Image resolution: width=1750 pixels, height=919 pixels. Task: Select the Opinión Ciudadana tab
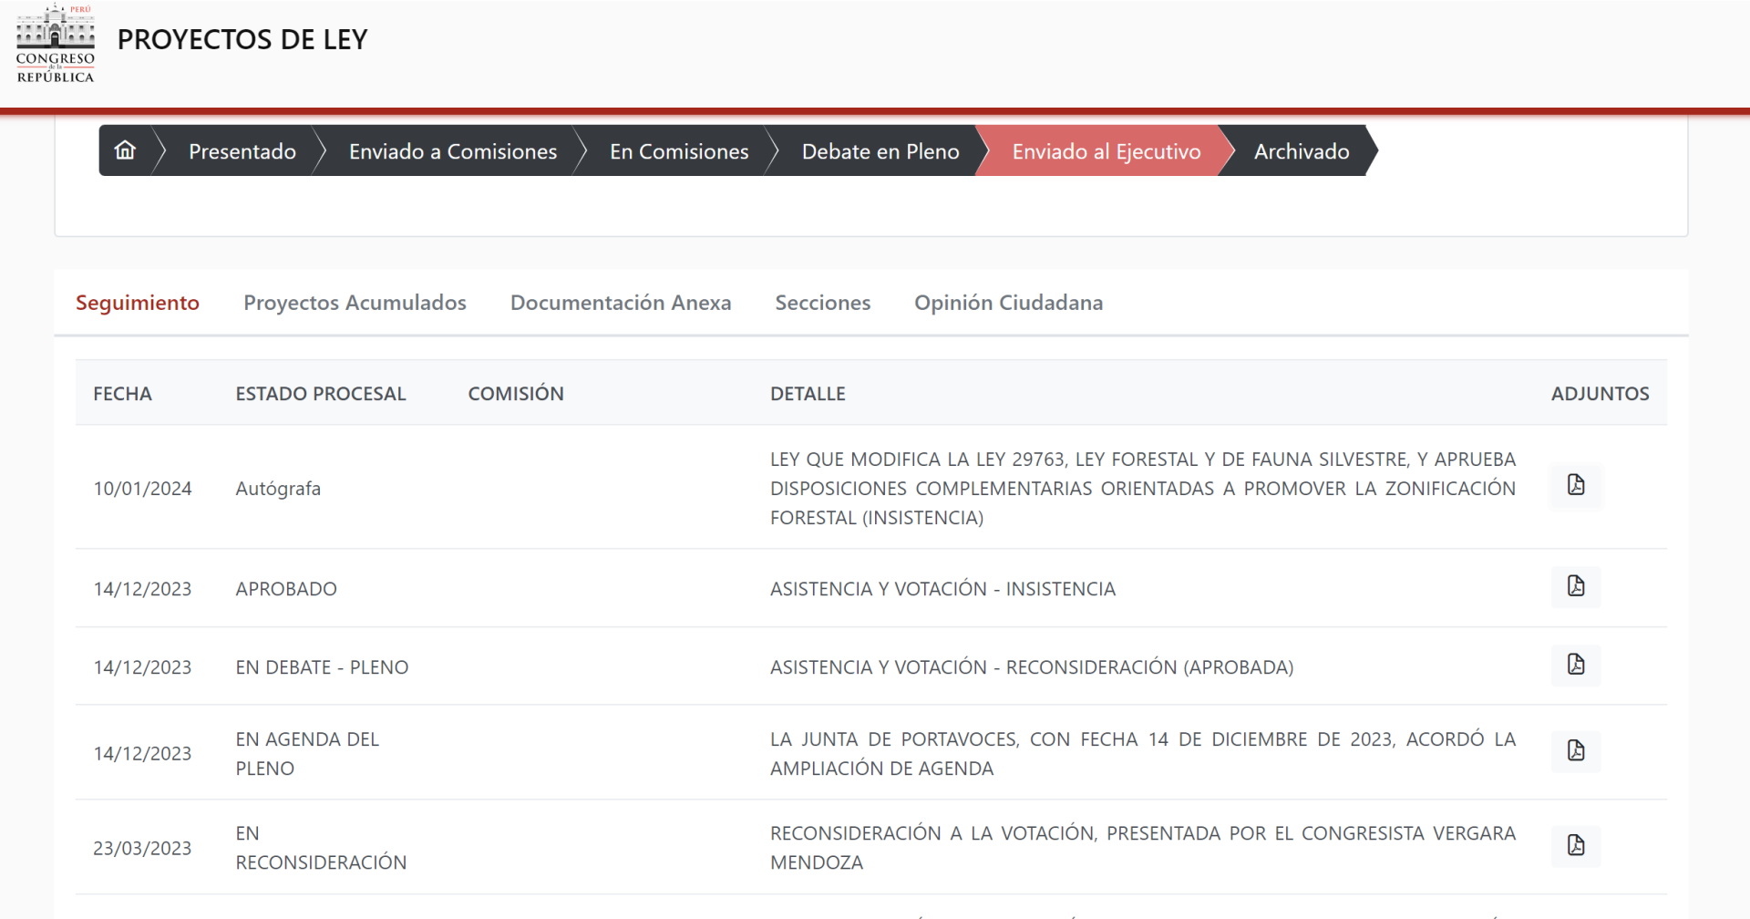tap(1008, 302)
